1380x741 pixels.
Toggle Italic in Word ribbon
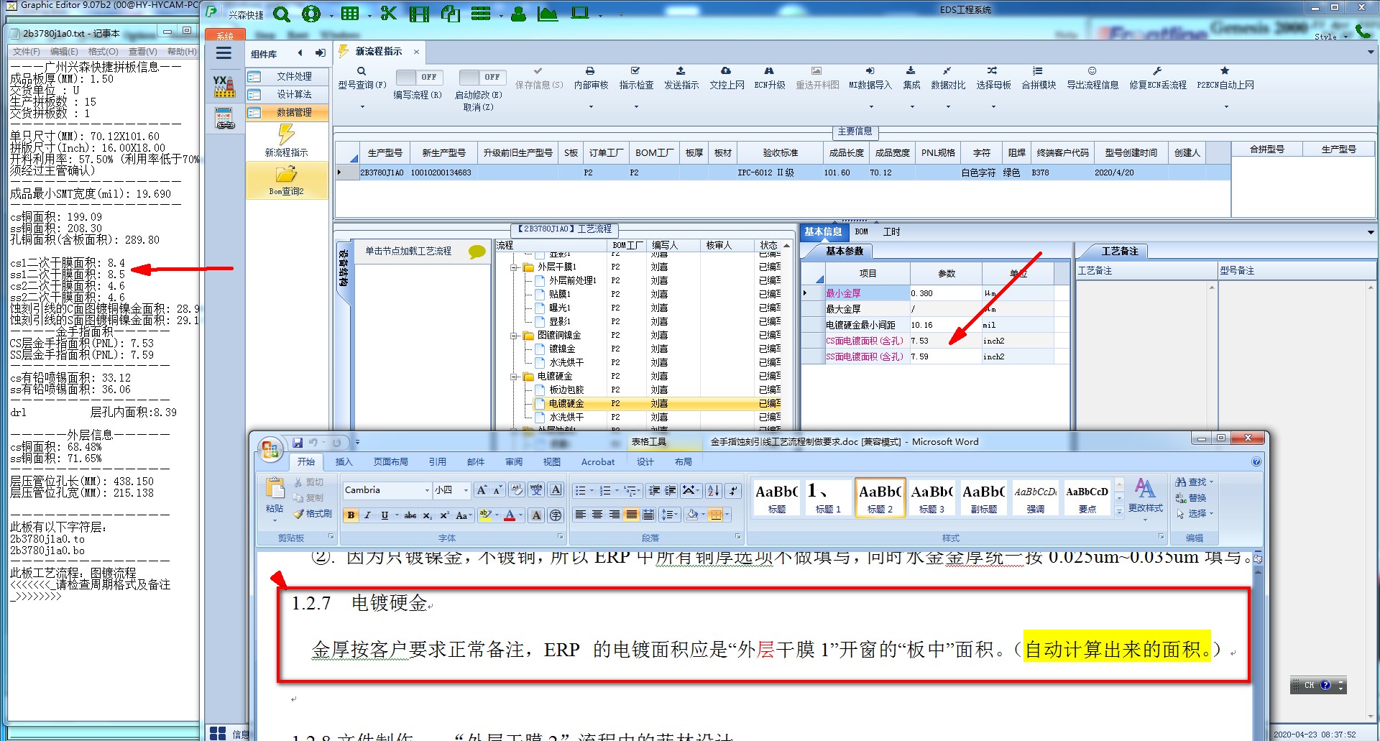(x=367, y=515)
